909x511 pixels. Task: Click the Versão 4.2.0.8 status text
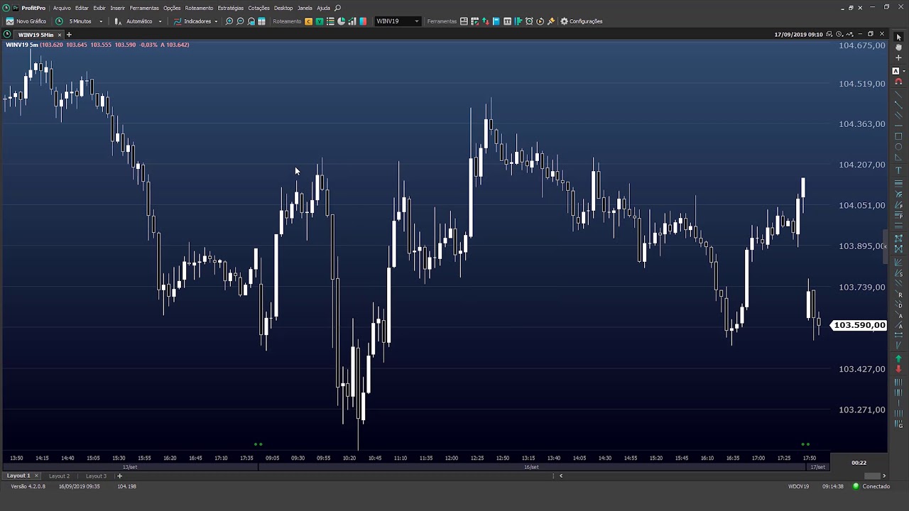tap(28, 486)
